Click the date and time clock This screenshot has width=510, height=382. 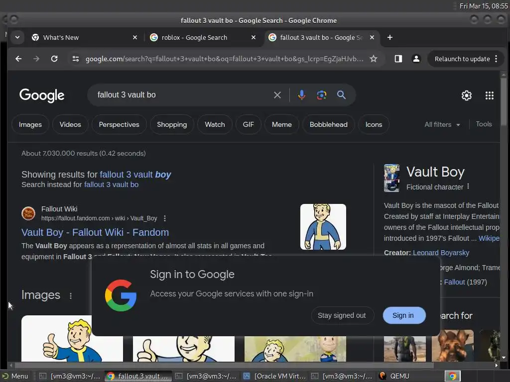(483, 6)
